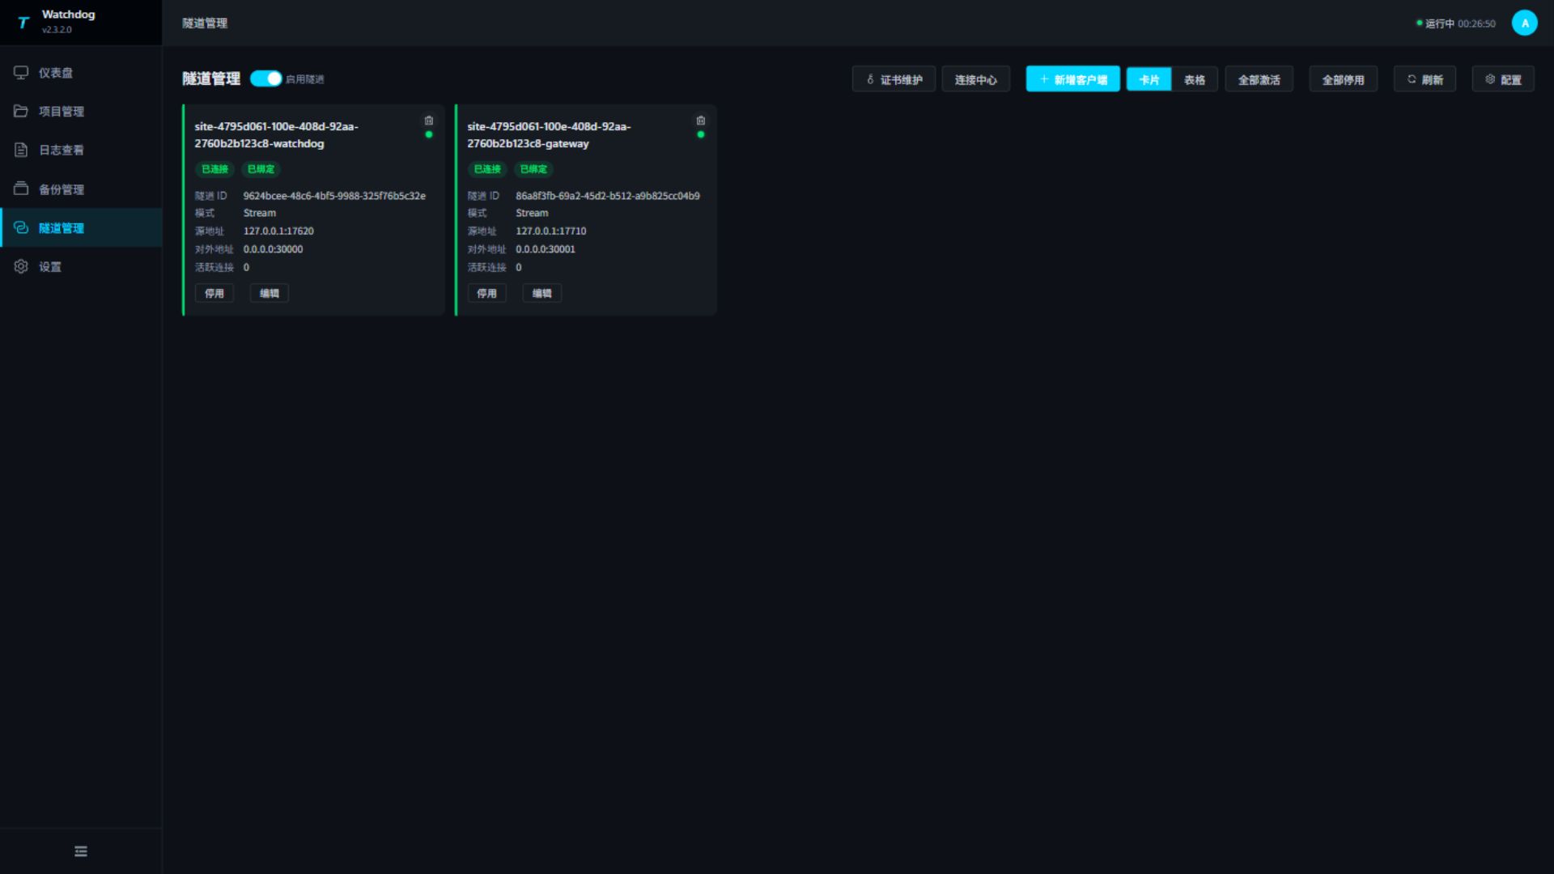Click the gateway tunnel card title
1554x874 pixels.
(549, 135)
